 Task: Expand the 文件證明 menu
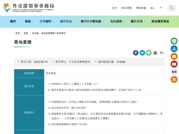tap(47, 22)
